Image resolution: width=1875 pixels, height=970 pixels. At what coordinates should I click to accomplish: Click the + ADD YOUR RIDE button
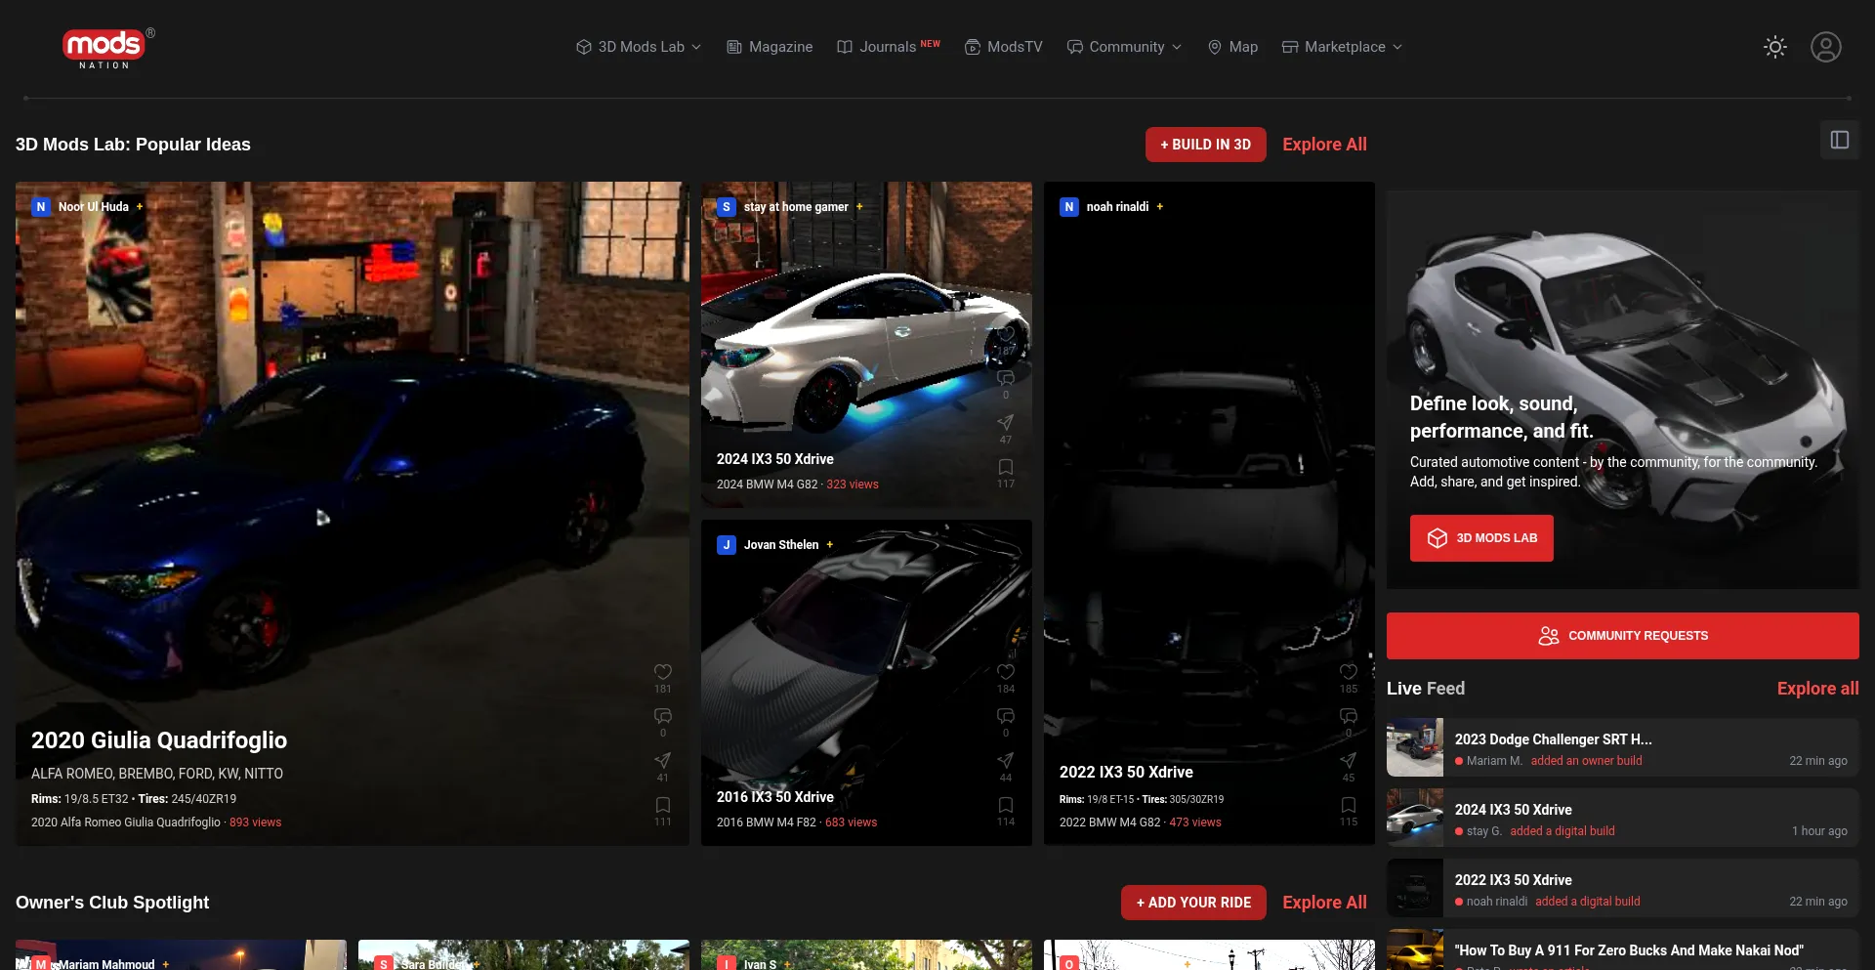(1193, 903)
